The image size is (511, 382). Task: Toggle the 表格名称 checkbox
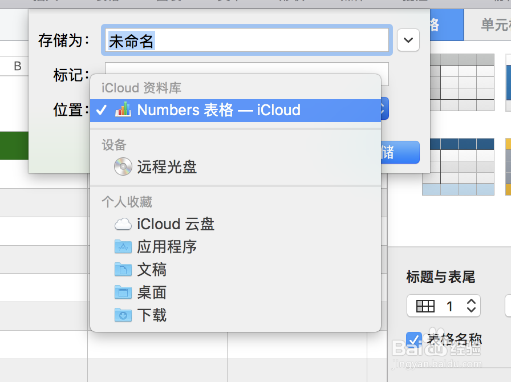[x=414, y=340]
